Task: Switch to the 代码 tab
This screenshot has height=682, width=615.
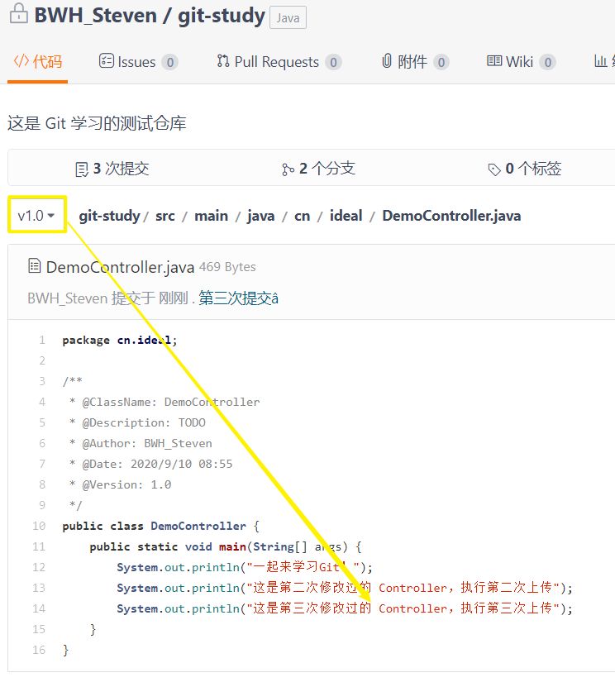Action: click(38, 62)
